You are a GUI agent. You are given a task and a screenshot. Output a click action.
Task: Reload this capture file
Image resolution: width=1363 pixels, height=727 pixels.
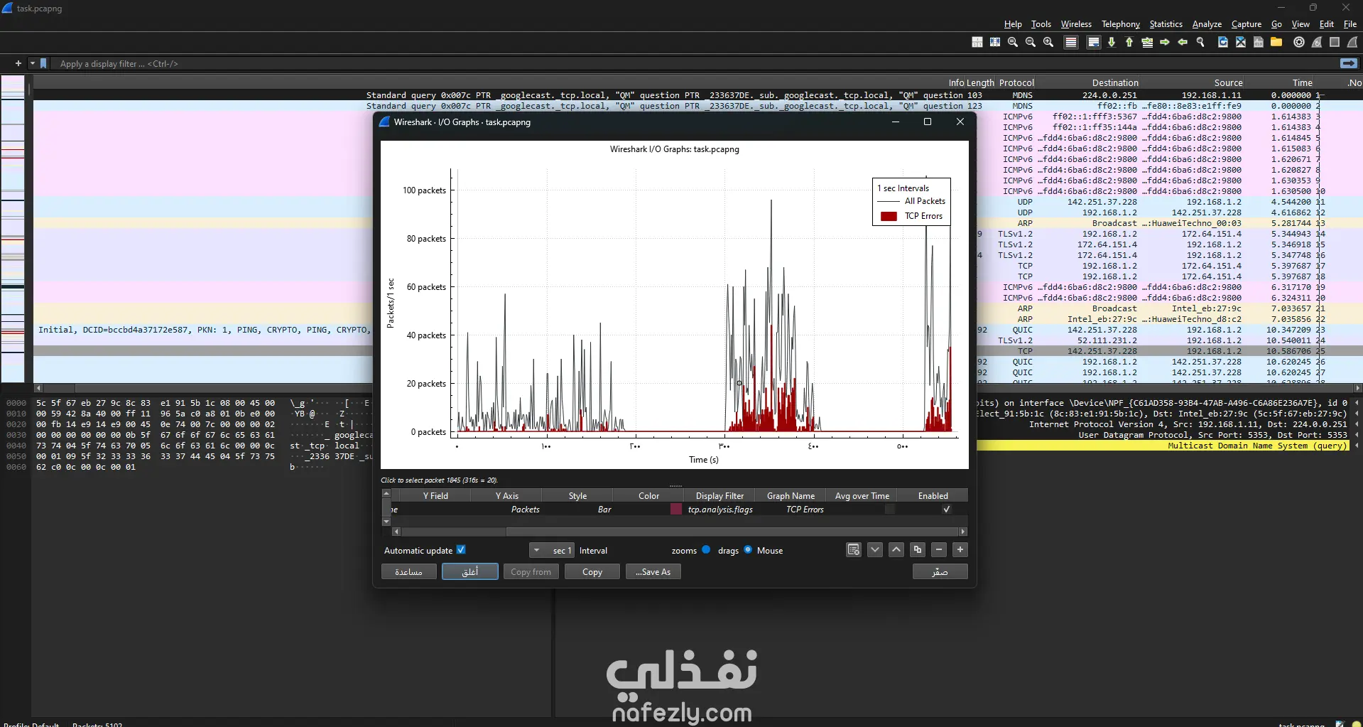click(1223, 43)
